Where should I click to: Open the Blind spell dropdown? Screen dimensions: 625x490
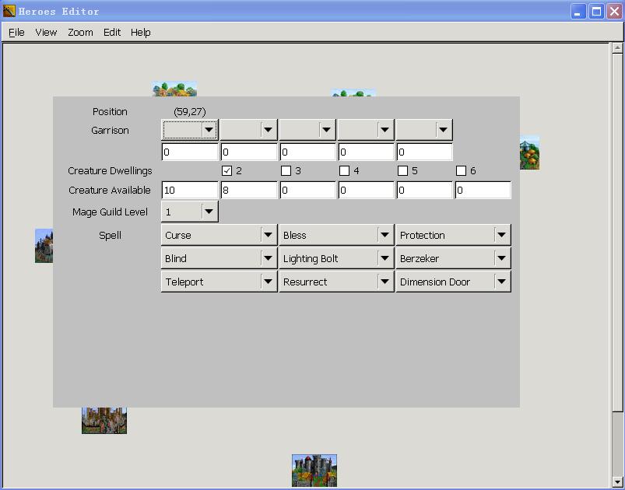pyautogui.click(x=219, y=258)
